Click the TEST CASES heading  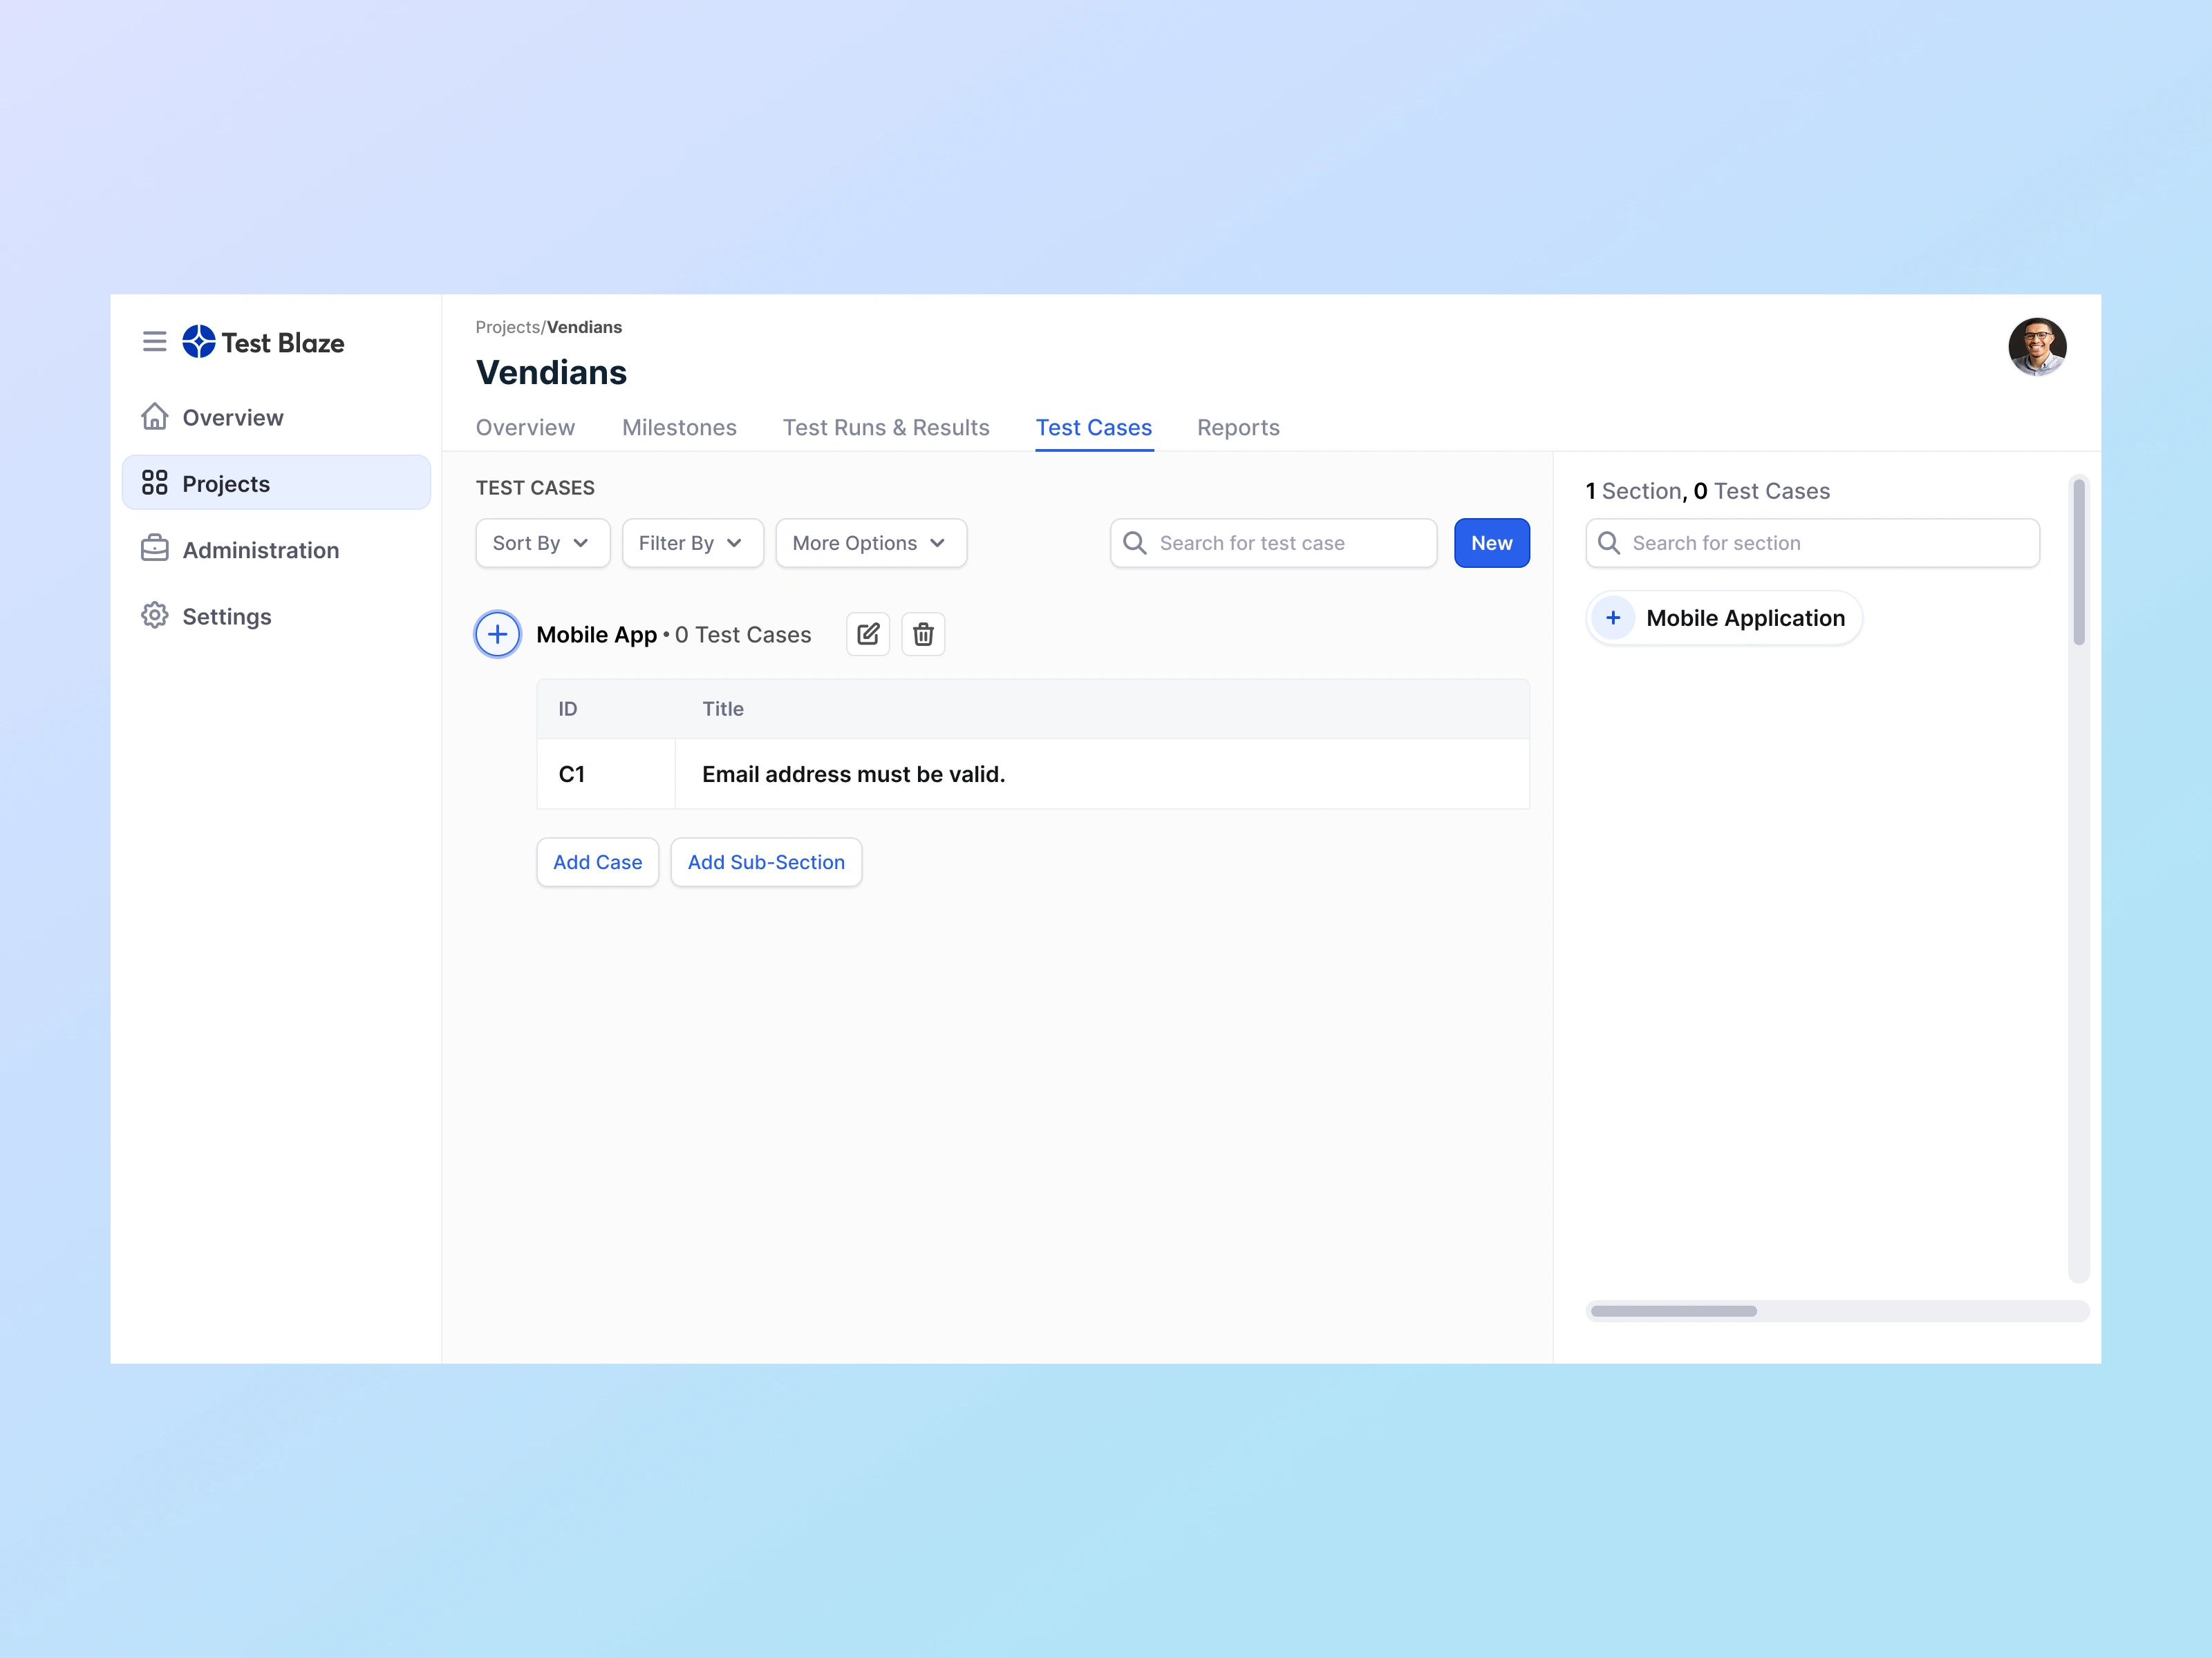pyautogui.click(x=535, y=488)
